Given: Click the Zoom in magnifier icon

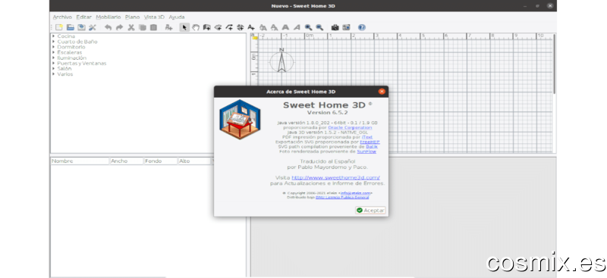Looking at the screenshot, I should point(308,27).
